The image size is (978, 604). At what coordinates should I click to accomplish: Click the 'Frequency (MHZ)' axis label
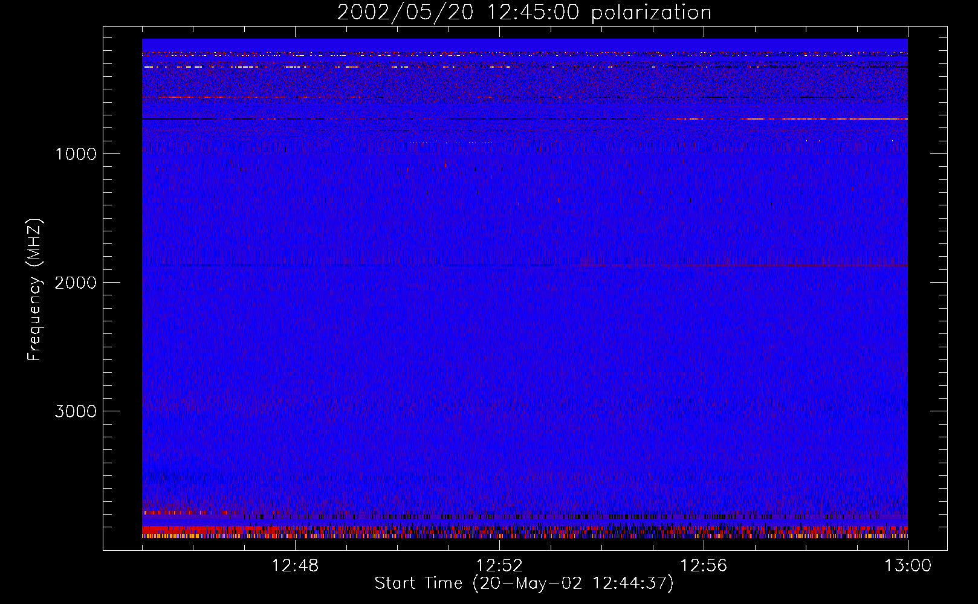point(35,290)
